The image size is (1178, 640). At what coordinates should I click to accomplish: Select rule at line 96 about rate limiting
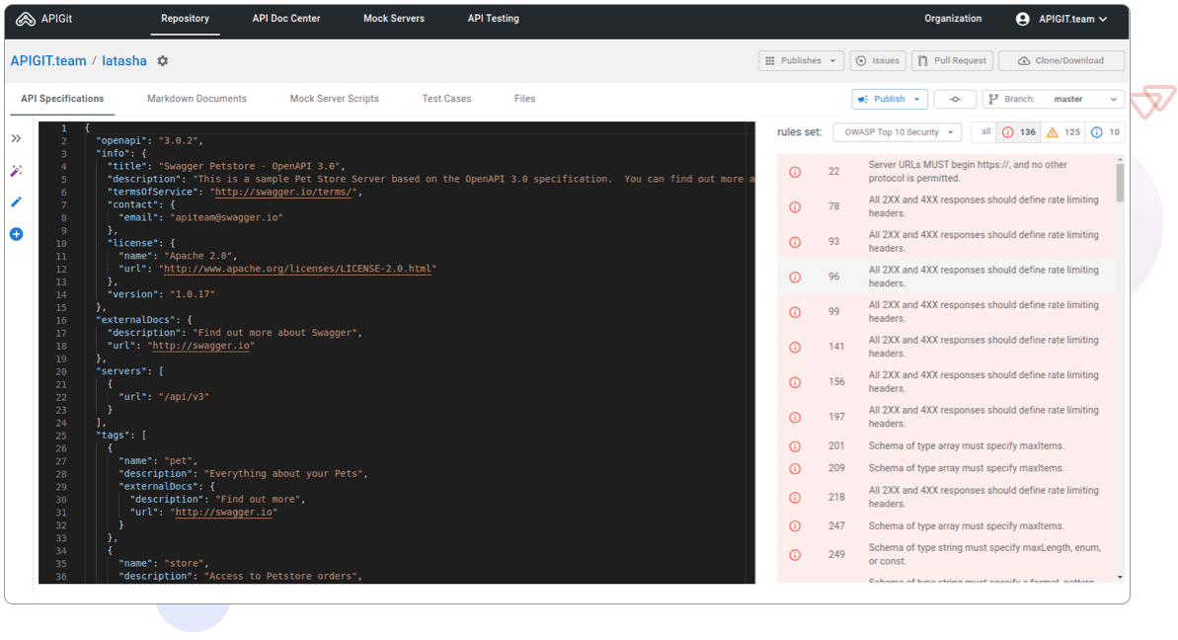tap(947, 277)
